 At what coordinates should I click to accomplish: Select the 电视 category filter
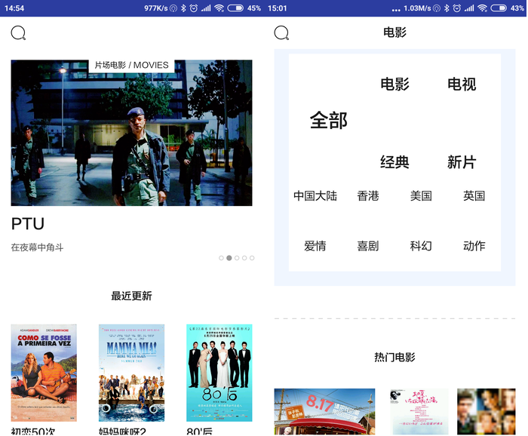coord(462,84)
